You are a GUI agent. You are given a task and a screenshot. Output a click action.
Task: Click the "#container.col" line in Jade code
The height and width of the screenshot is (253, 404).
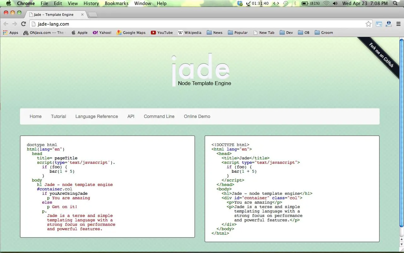coord(55,189)
